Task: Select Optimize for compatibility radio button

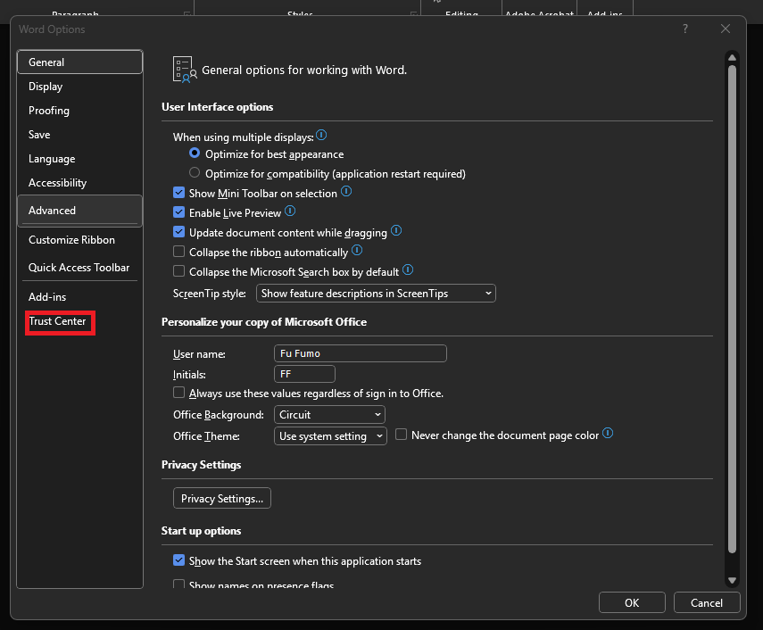Action: (195, 173)
